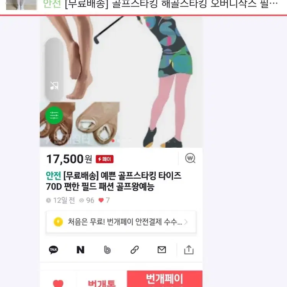
Task: Open the golf stocking product image
Action: pos(121,82)
